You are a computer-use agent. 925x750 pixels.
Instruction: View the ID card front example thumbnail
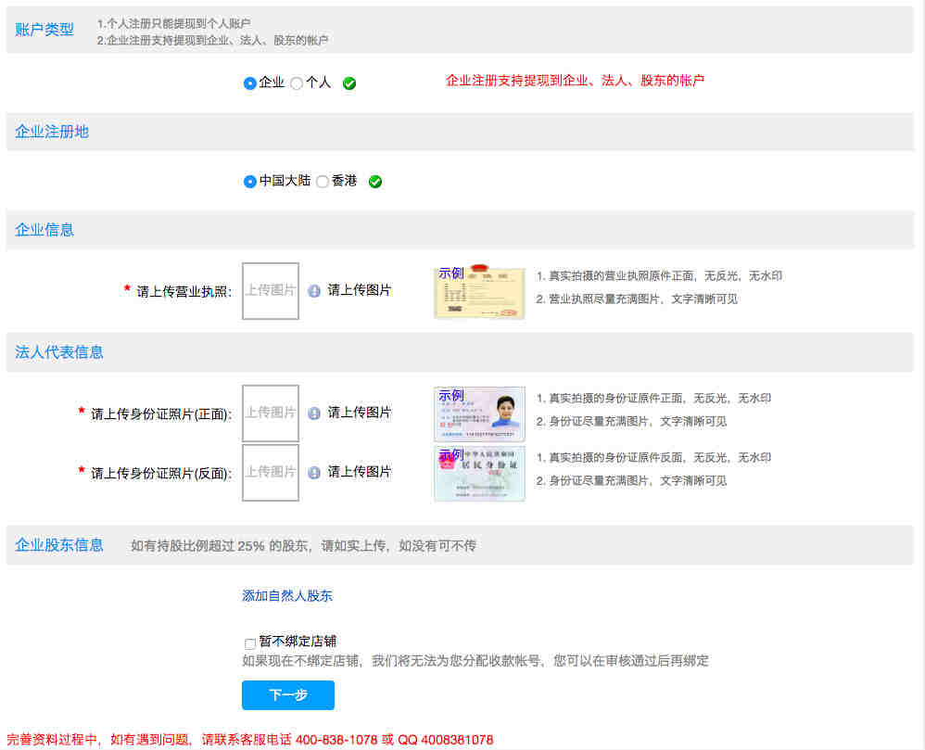(479, 414)
